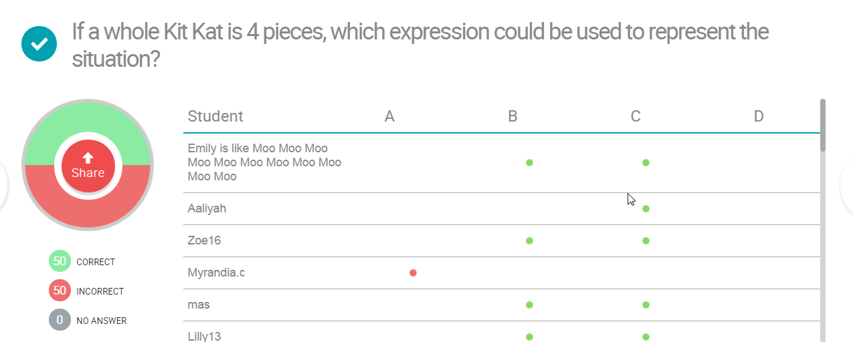Click Myrandia.c's red dot under A
The image size is (853, 342).
pyautogui.click(x=413, y=273)
